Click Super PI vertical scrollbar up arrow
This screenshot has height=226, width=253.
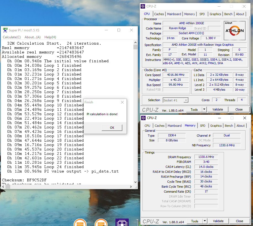point(135,42)
